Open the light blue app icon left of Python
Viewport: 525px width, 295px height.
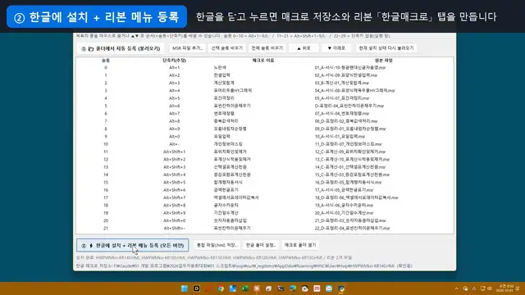329,288
